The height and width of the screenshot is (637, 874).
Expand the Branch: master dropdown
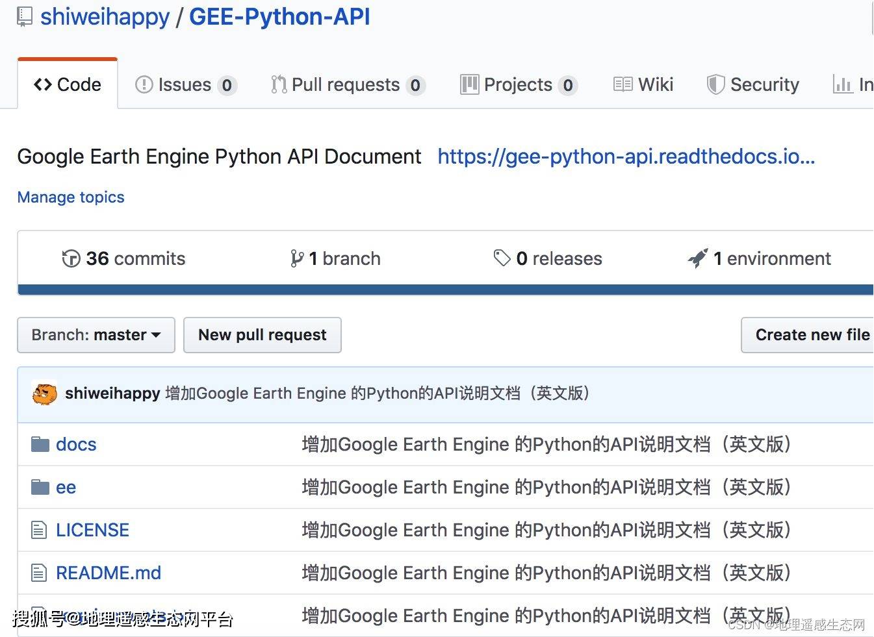coord(96,335)
